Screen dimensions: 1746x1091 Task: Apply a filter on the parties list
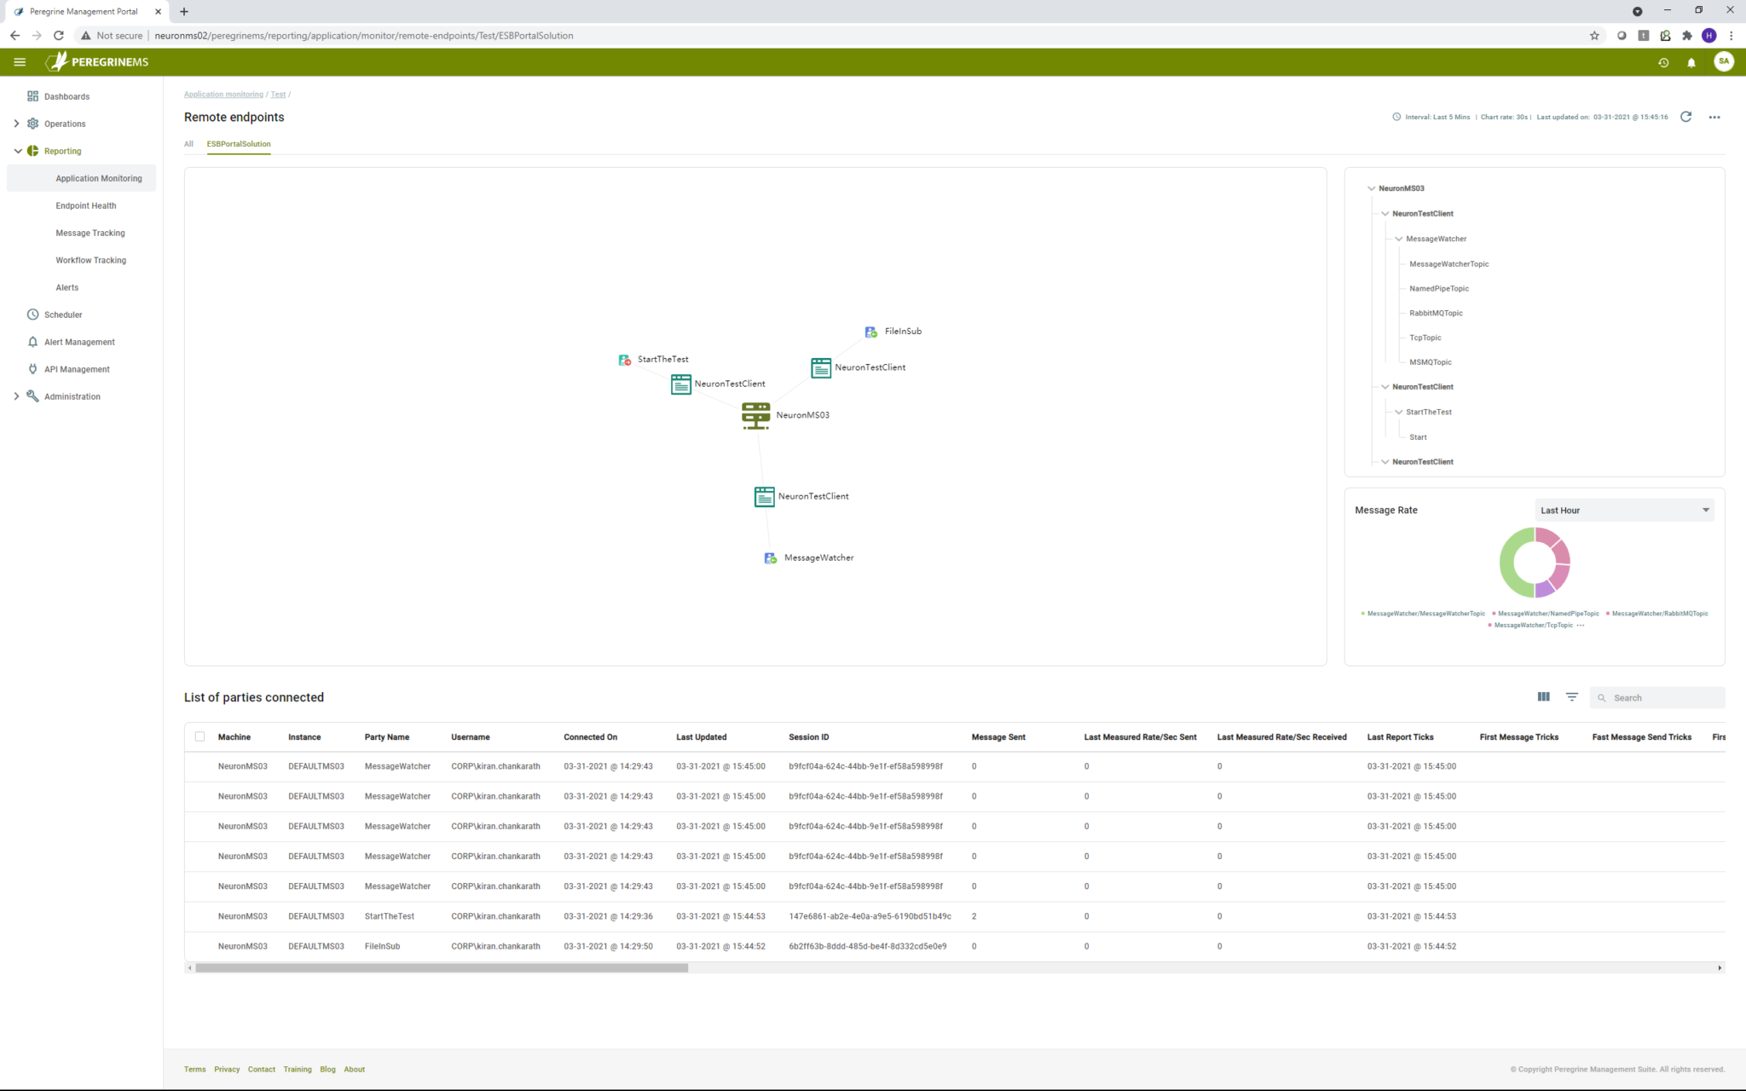[1571, 697]
